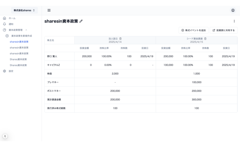Click the bell icon for 通知

pyautogui.click(x=4, y=24)
